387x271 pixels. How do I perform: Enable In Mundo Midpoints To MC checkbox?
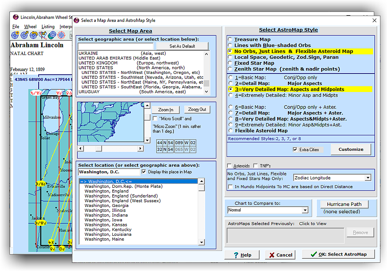click(x=231, y=187)
